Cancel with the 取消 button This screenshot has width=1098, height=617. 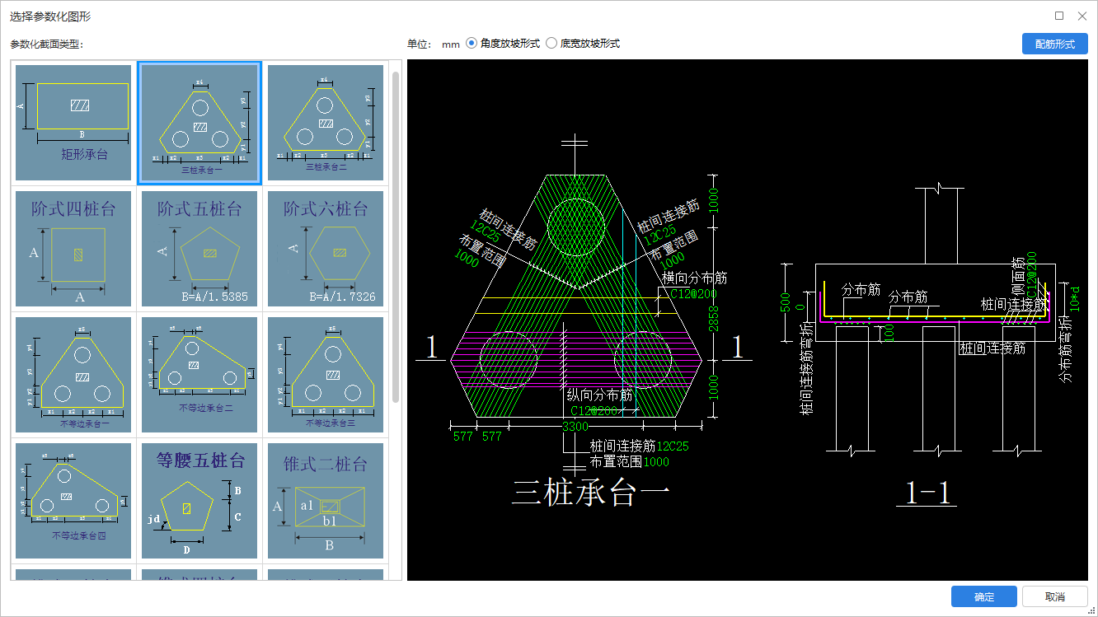click(1055, 596)
